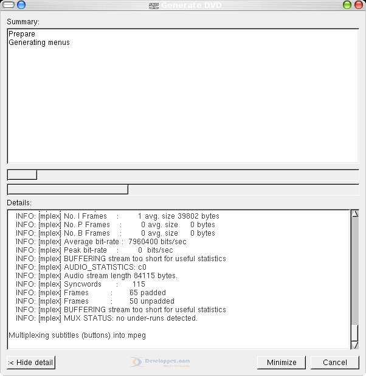Collapse the log with Hide detail
366x376 pixels.
pos(31,363)
